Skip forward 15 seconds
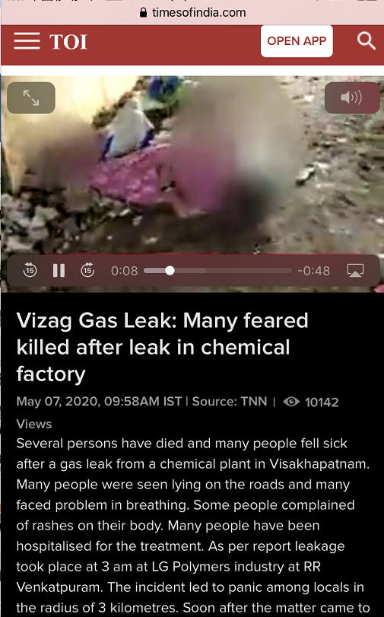 tap(87, 270)
